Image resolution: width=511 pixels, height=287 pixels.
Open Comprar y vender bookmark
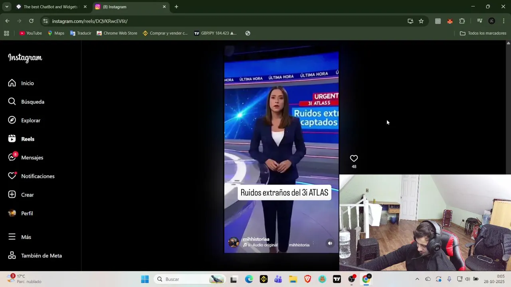[165, 33]
